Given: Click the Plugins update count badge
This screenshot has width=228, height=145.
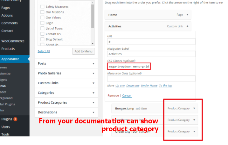Looking at the screenshot, I should pos(15,119).
